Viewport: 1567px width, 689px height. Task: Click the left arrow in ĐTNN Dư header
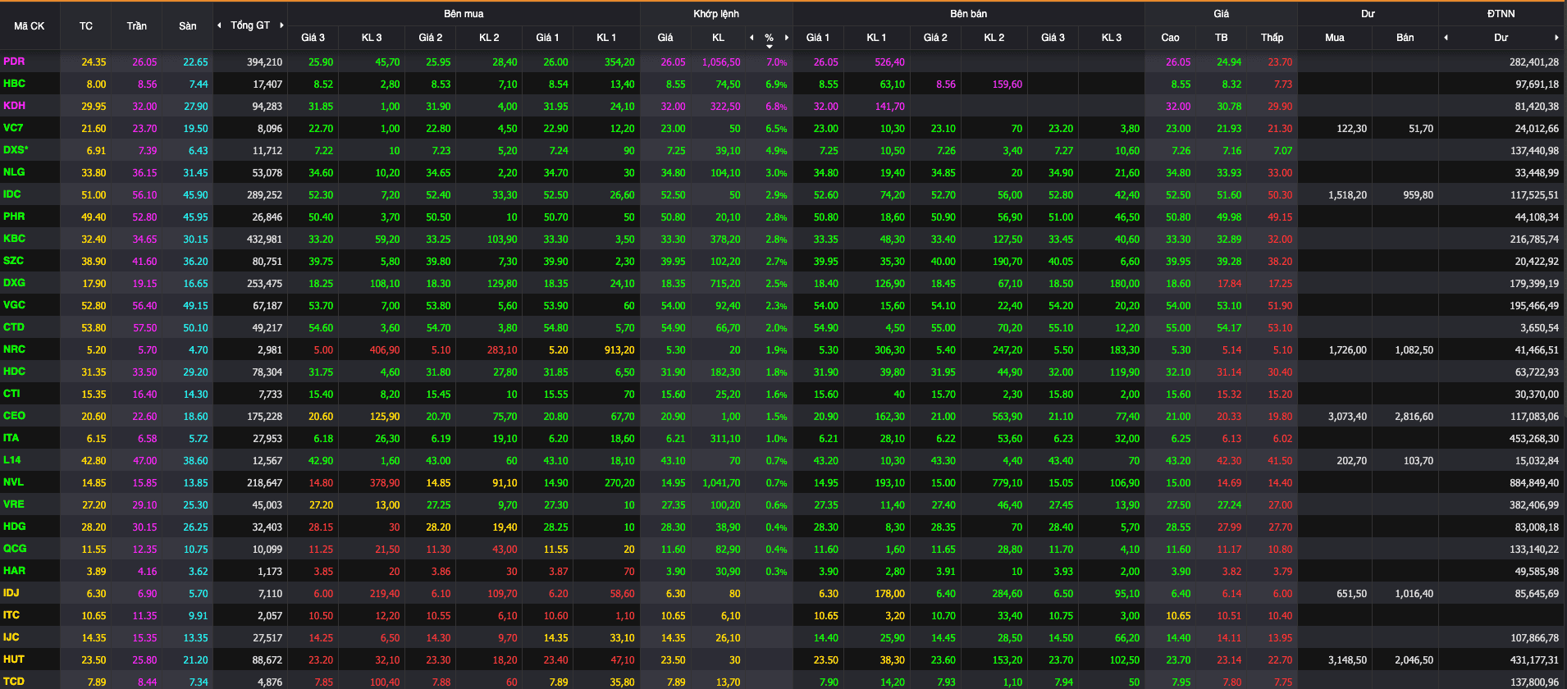point(1446,38)
